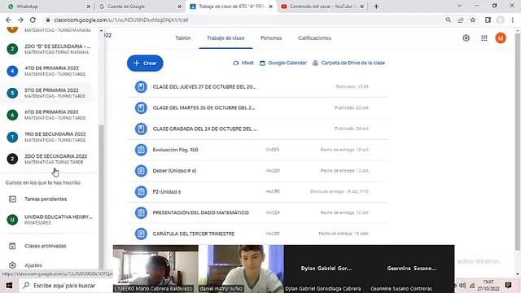This screenshot has width=521, height=293.
Task: Bookmark this page with star icon
Action: click(x=473, y=20)
